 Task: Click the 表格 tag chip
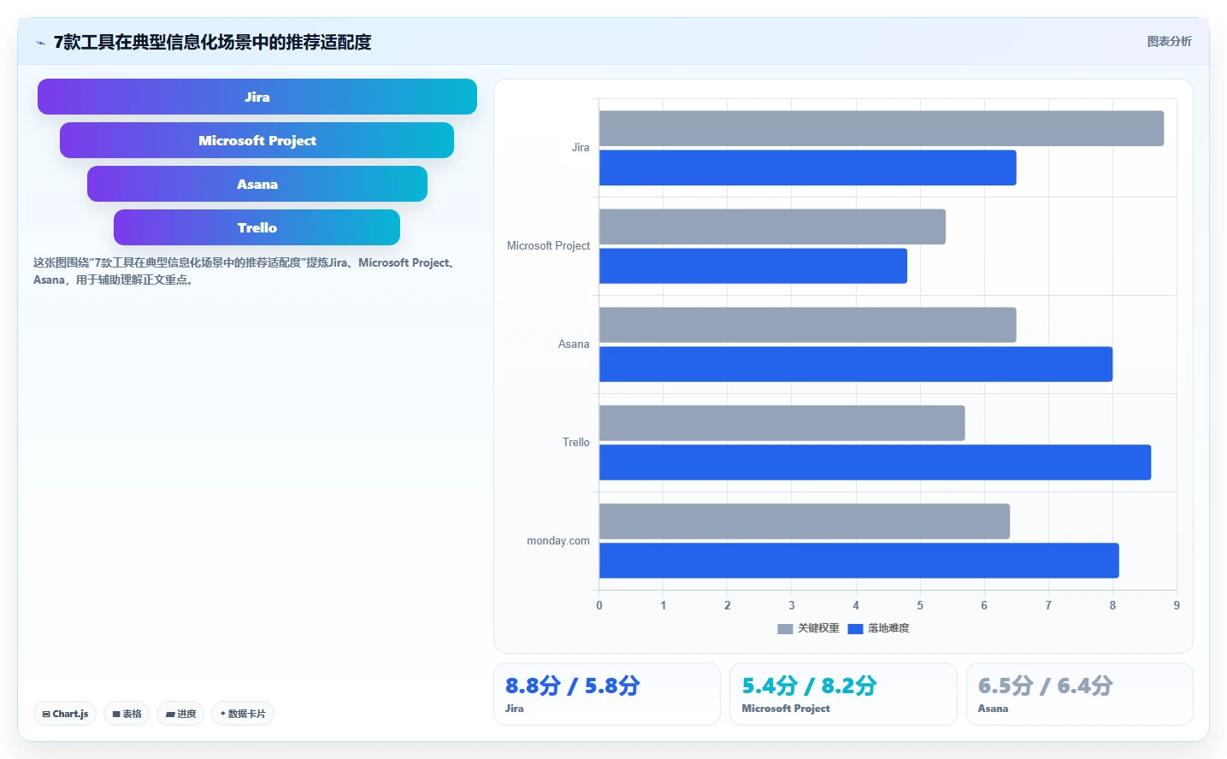click(x=127, y=714)
